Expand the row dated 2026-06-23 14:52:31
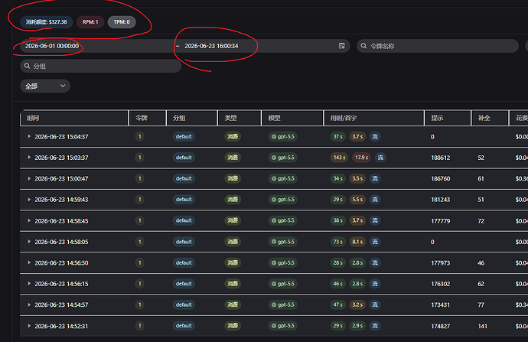 point(29,326)
